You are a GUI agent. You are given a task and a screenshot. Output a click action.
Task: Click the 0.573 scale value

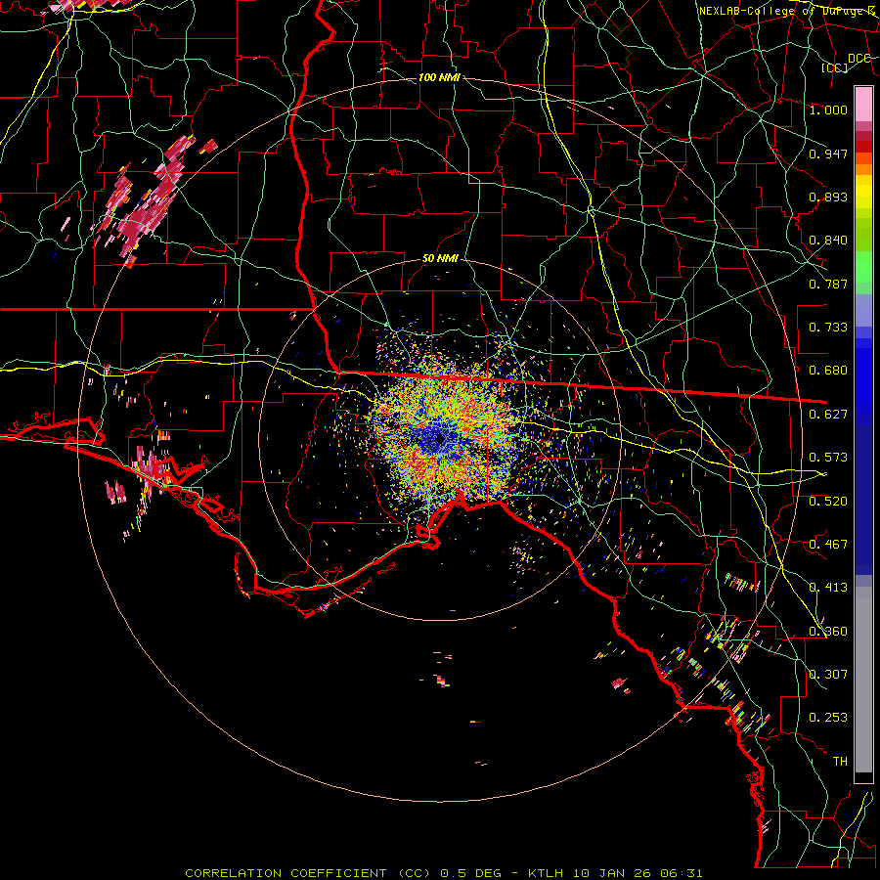(828, 457)
